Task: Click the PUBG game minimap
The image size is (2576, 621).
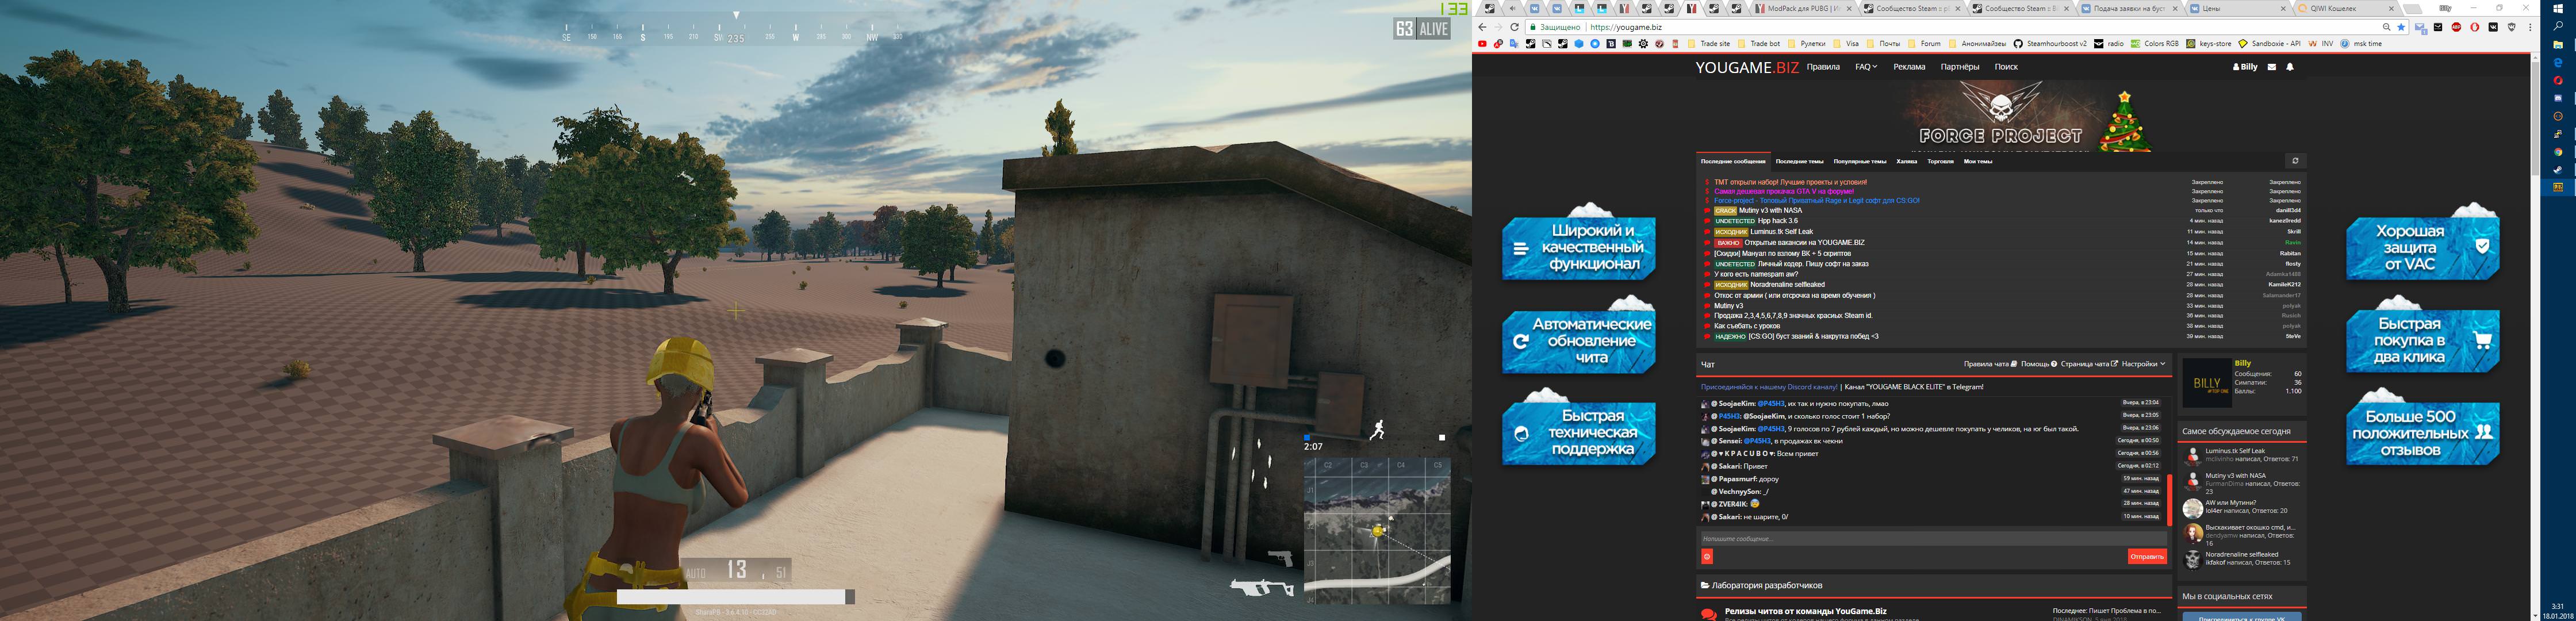Action: 1377,530
